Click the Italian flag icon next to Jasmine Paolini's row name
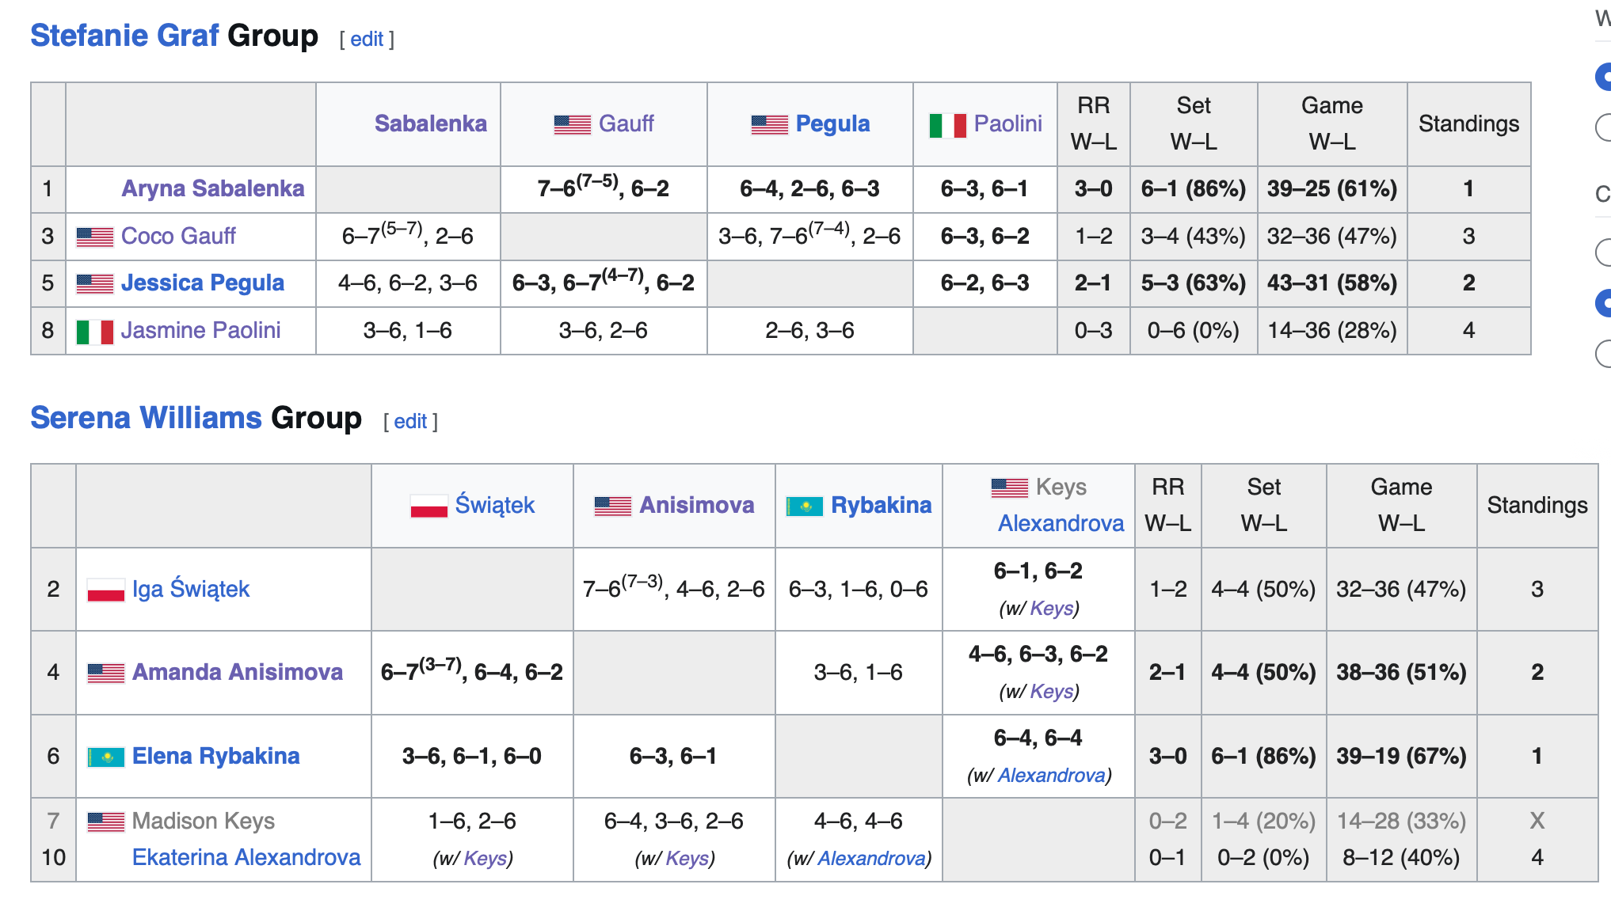This screenshot has height=907, width=1611. 94,332
